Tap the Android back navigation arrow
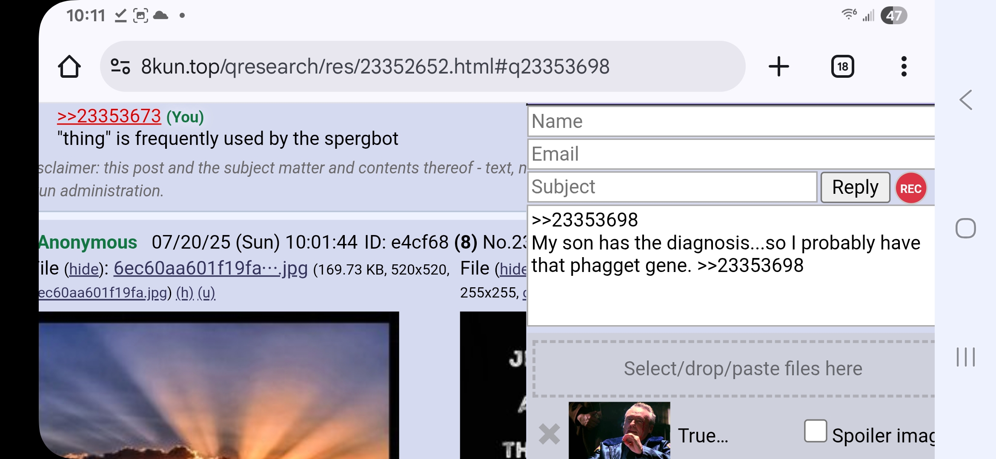 [x=966, y=100]
